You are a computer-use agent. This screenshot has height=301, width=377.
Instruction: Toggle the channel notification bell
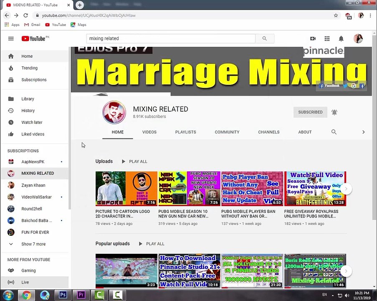334,112
